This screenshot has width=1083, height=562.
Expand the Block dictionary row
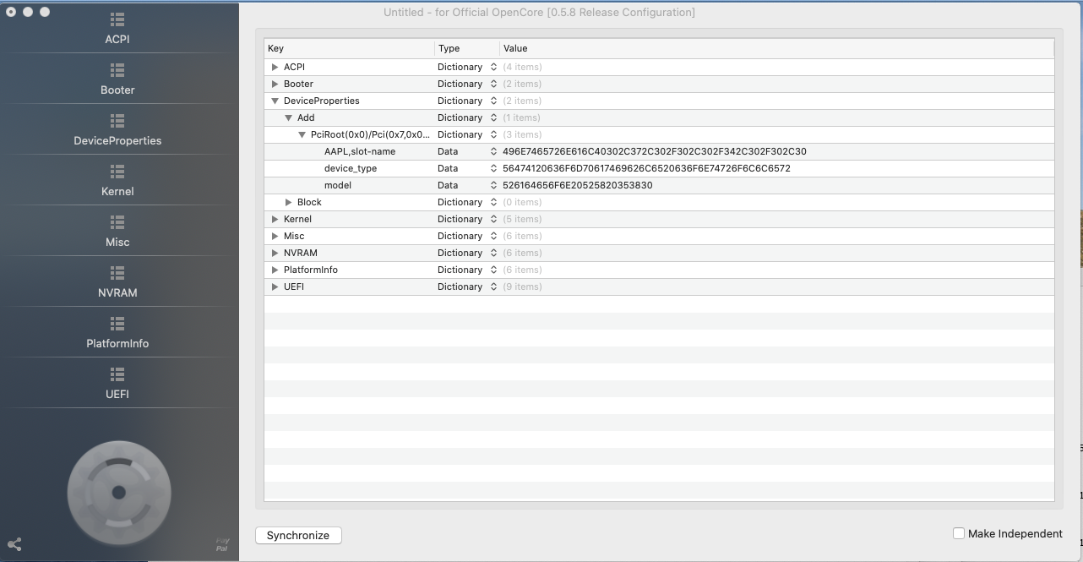coord(288,202)
